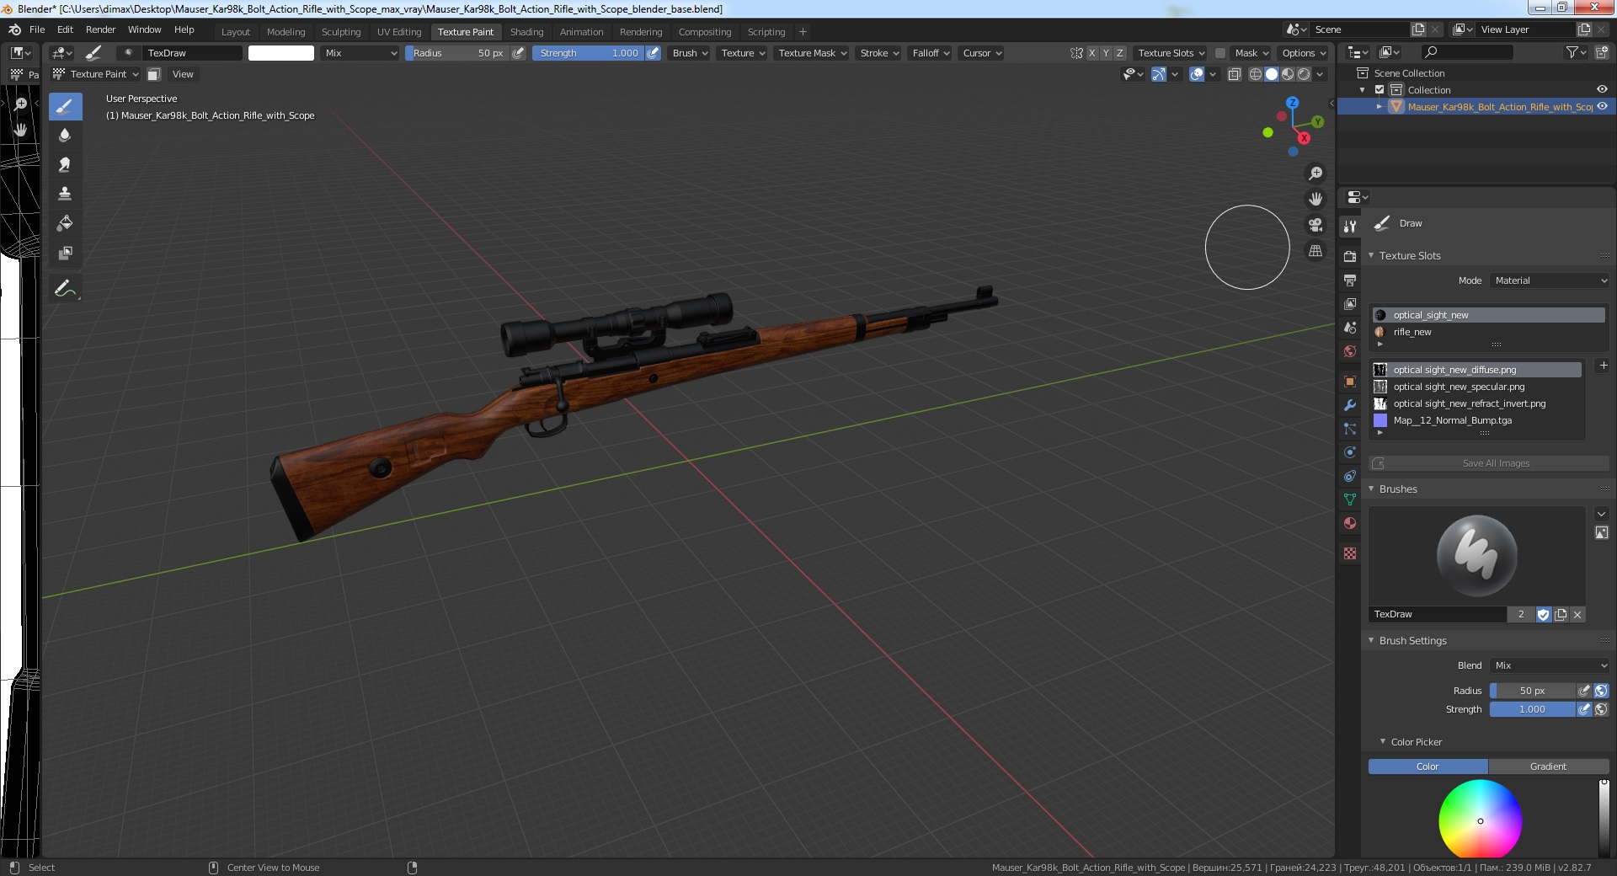Open the Texture Mask dropdown
1617x876 pixels.
pos(812,53)
